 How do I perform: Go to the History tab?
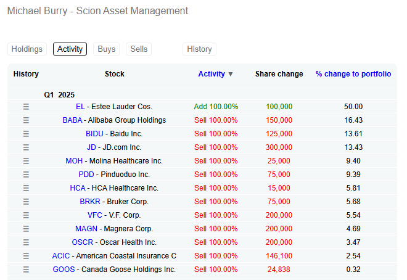point(199,49)
